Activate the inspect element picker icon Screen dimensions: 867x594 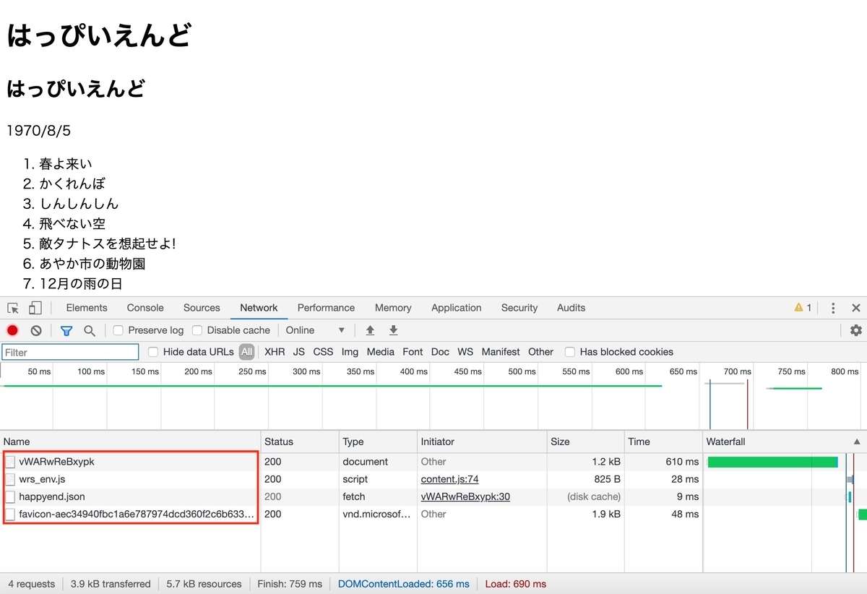[x=13, y=308]
